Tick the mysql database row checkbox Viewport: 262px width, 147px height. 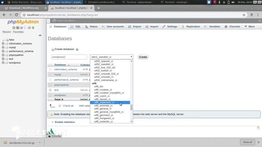pos(50,74)
